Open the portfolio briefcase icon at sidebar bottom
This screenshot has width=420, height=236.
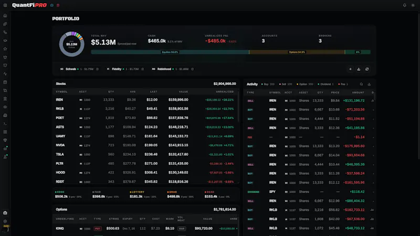tap(5, 213)
